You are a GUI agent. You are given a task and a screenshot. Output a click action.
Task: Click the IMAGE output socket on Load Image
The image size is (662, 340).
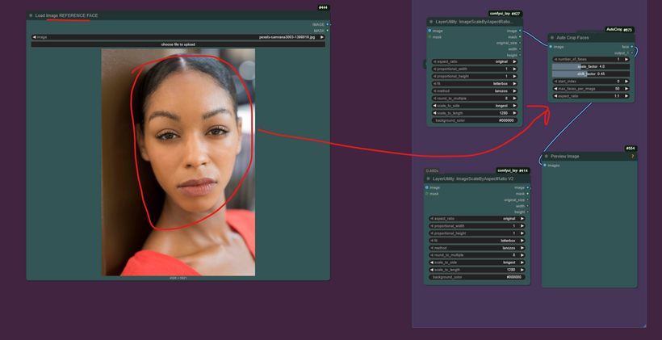327,24
